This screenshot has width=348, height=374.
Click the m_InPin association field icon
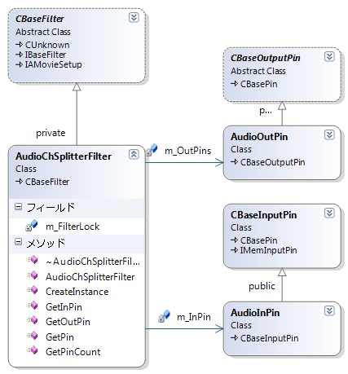pos(164,316)
